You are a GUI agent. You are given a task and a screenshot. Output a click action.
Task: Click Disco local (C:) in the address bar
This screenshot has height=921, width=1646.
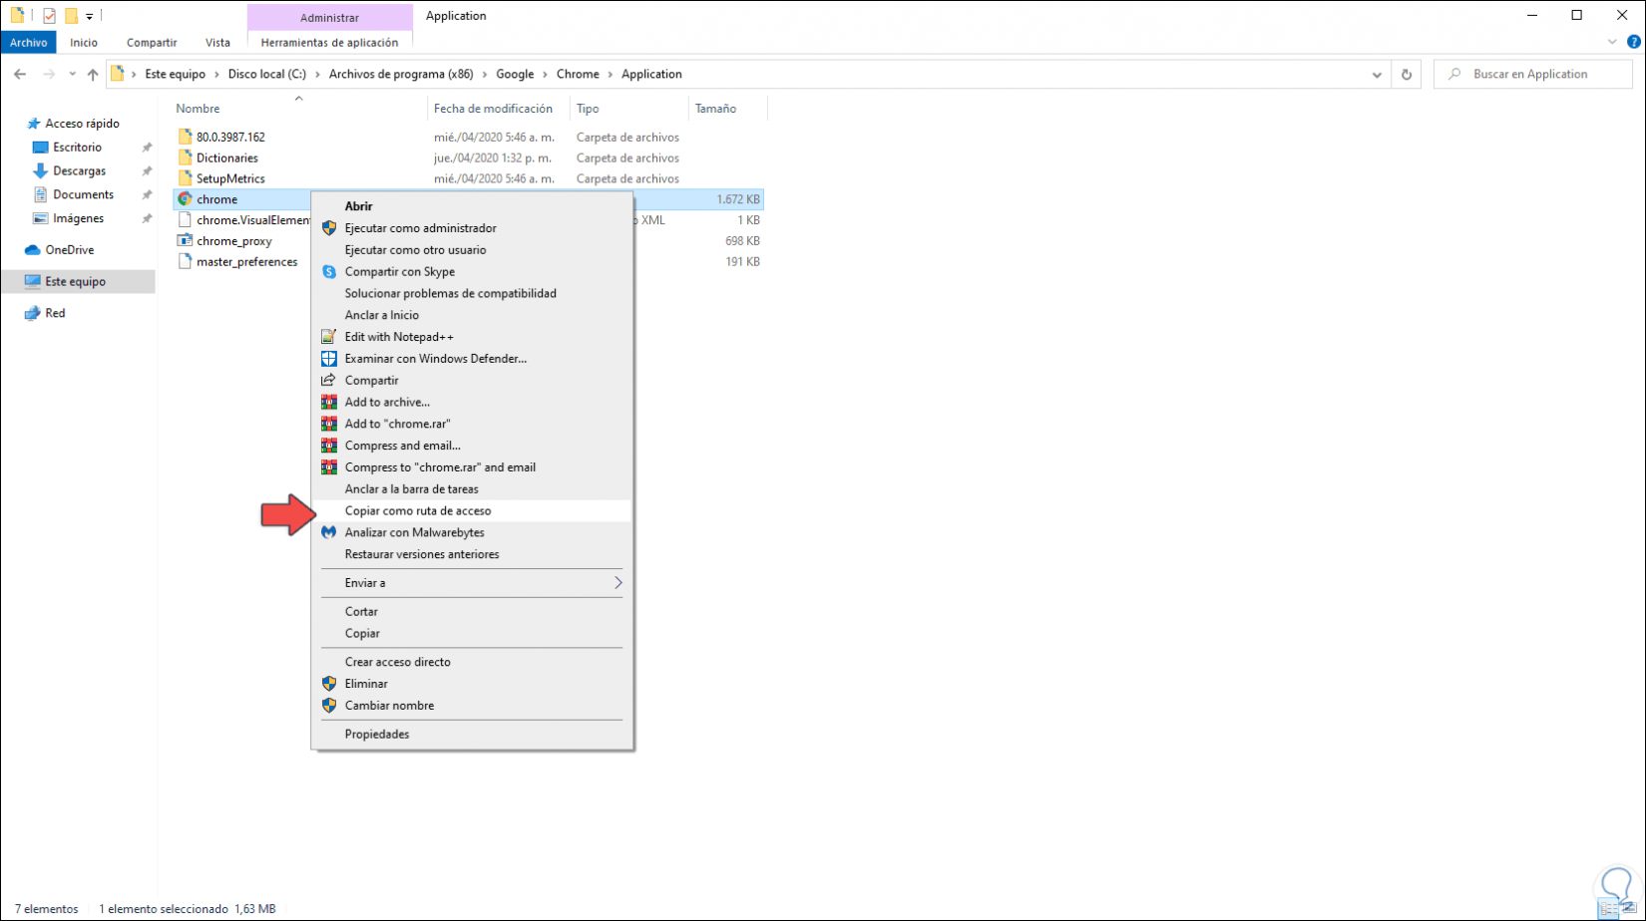point(267,75)
